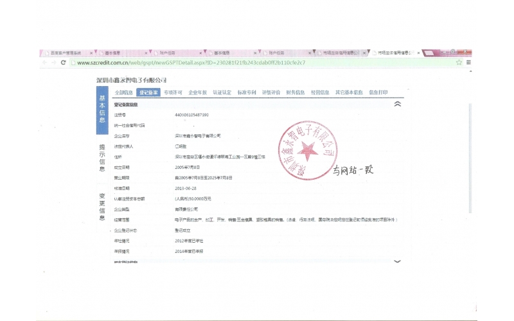Click the registration status value 登记成立
514x321 pixels.
click(x=182, y=230)
